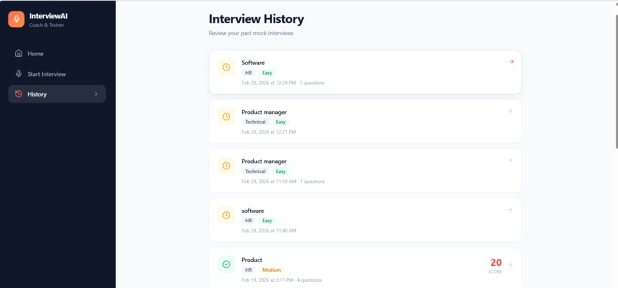This screenshot has height=288, width=618.
Task: Click the clock icon on Product manager 11:59 AM card
Action: [226, 166]
